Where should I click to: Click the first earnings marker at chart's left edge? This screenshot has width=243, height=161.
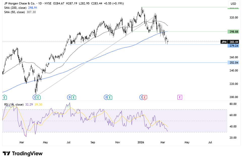click(x=5, y=97)
